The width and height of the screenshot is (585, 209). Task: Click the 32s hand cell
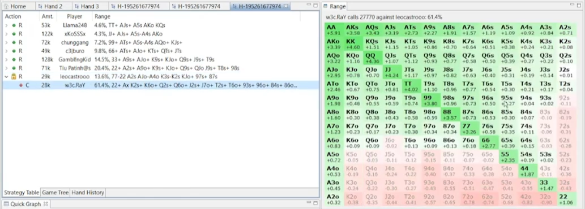[x=567, y=185]
